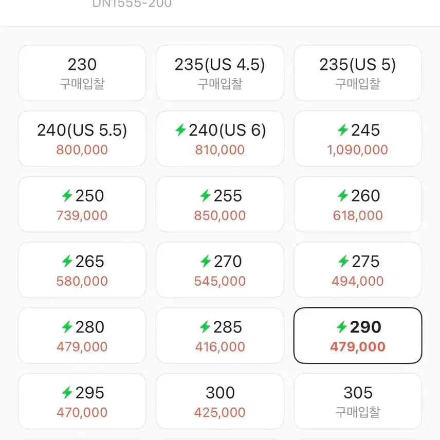Image resolution: width=440 pixels, height=440 pixels.
Task: Select size 235(US 5) option
Action: pyautogui.click(x=357, y=72)
